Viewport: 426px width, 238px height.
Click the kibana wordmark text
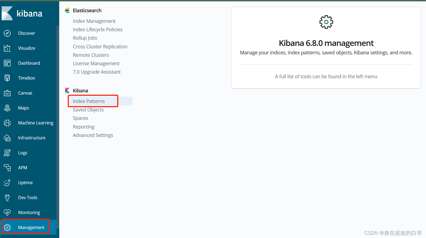click(29, 13)
